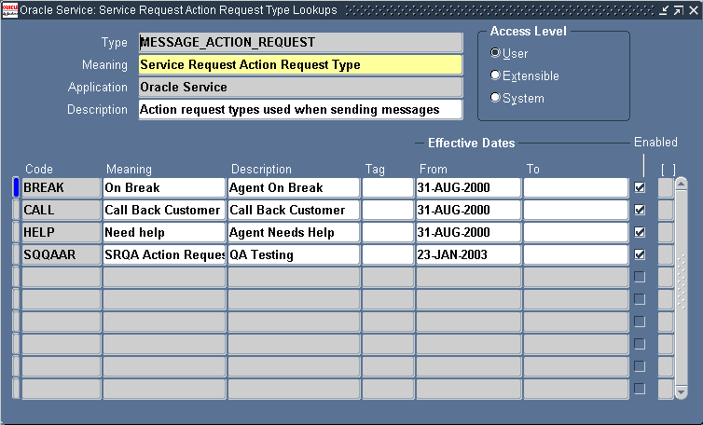This screenshot has width=703, height=425.
Task: Click the record indicator for HELP row
Action: [16, 232]
